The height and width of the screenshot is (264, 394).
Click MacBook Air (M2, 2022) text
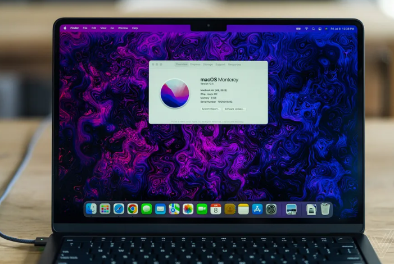click(214, 90)
